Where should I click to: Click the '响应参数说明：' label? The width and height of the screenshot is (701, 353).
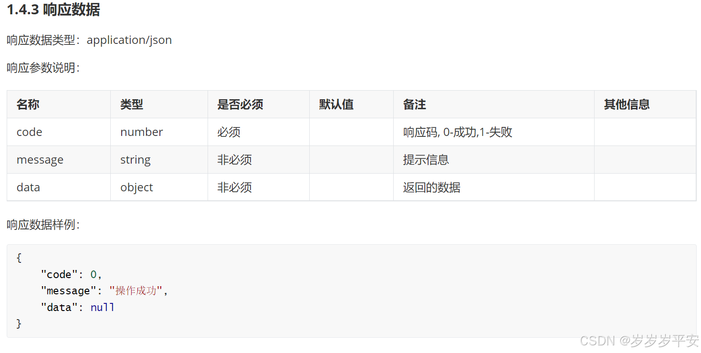(x=43, y=68)
